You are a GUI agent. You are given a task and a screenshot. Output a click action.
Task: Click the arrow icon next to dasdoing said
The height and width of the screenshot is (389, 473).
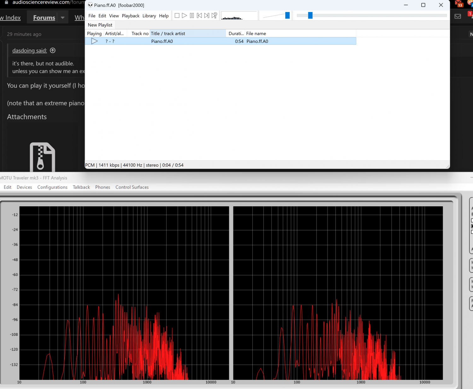click(53, 50)
